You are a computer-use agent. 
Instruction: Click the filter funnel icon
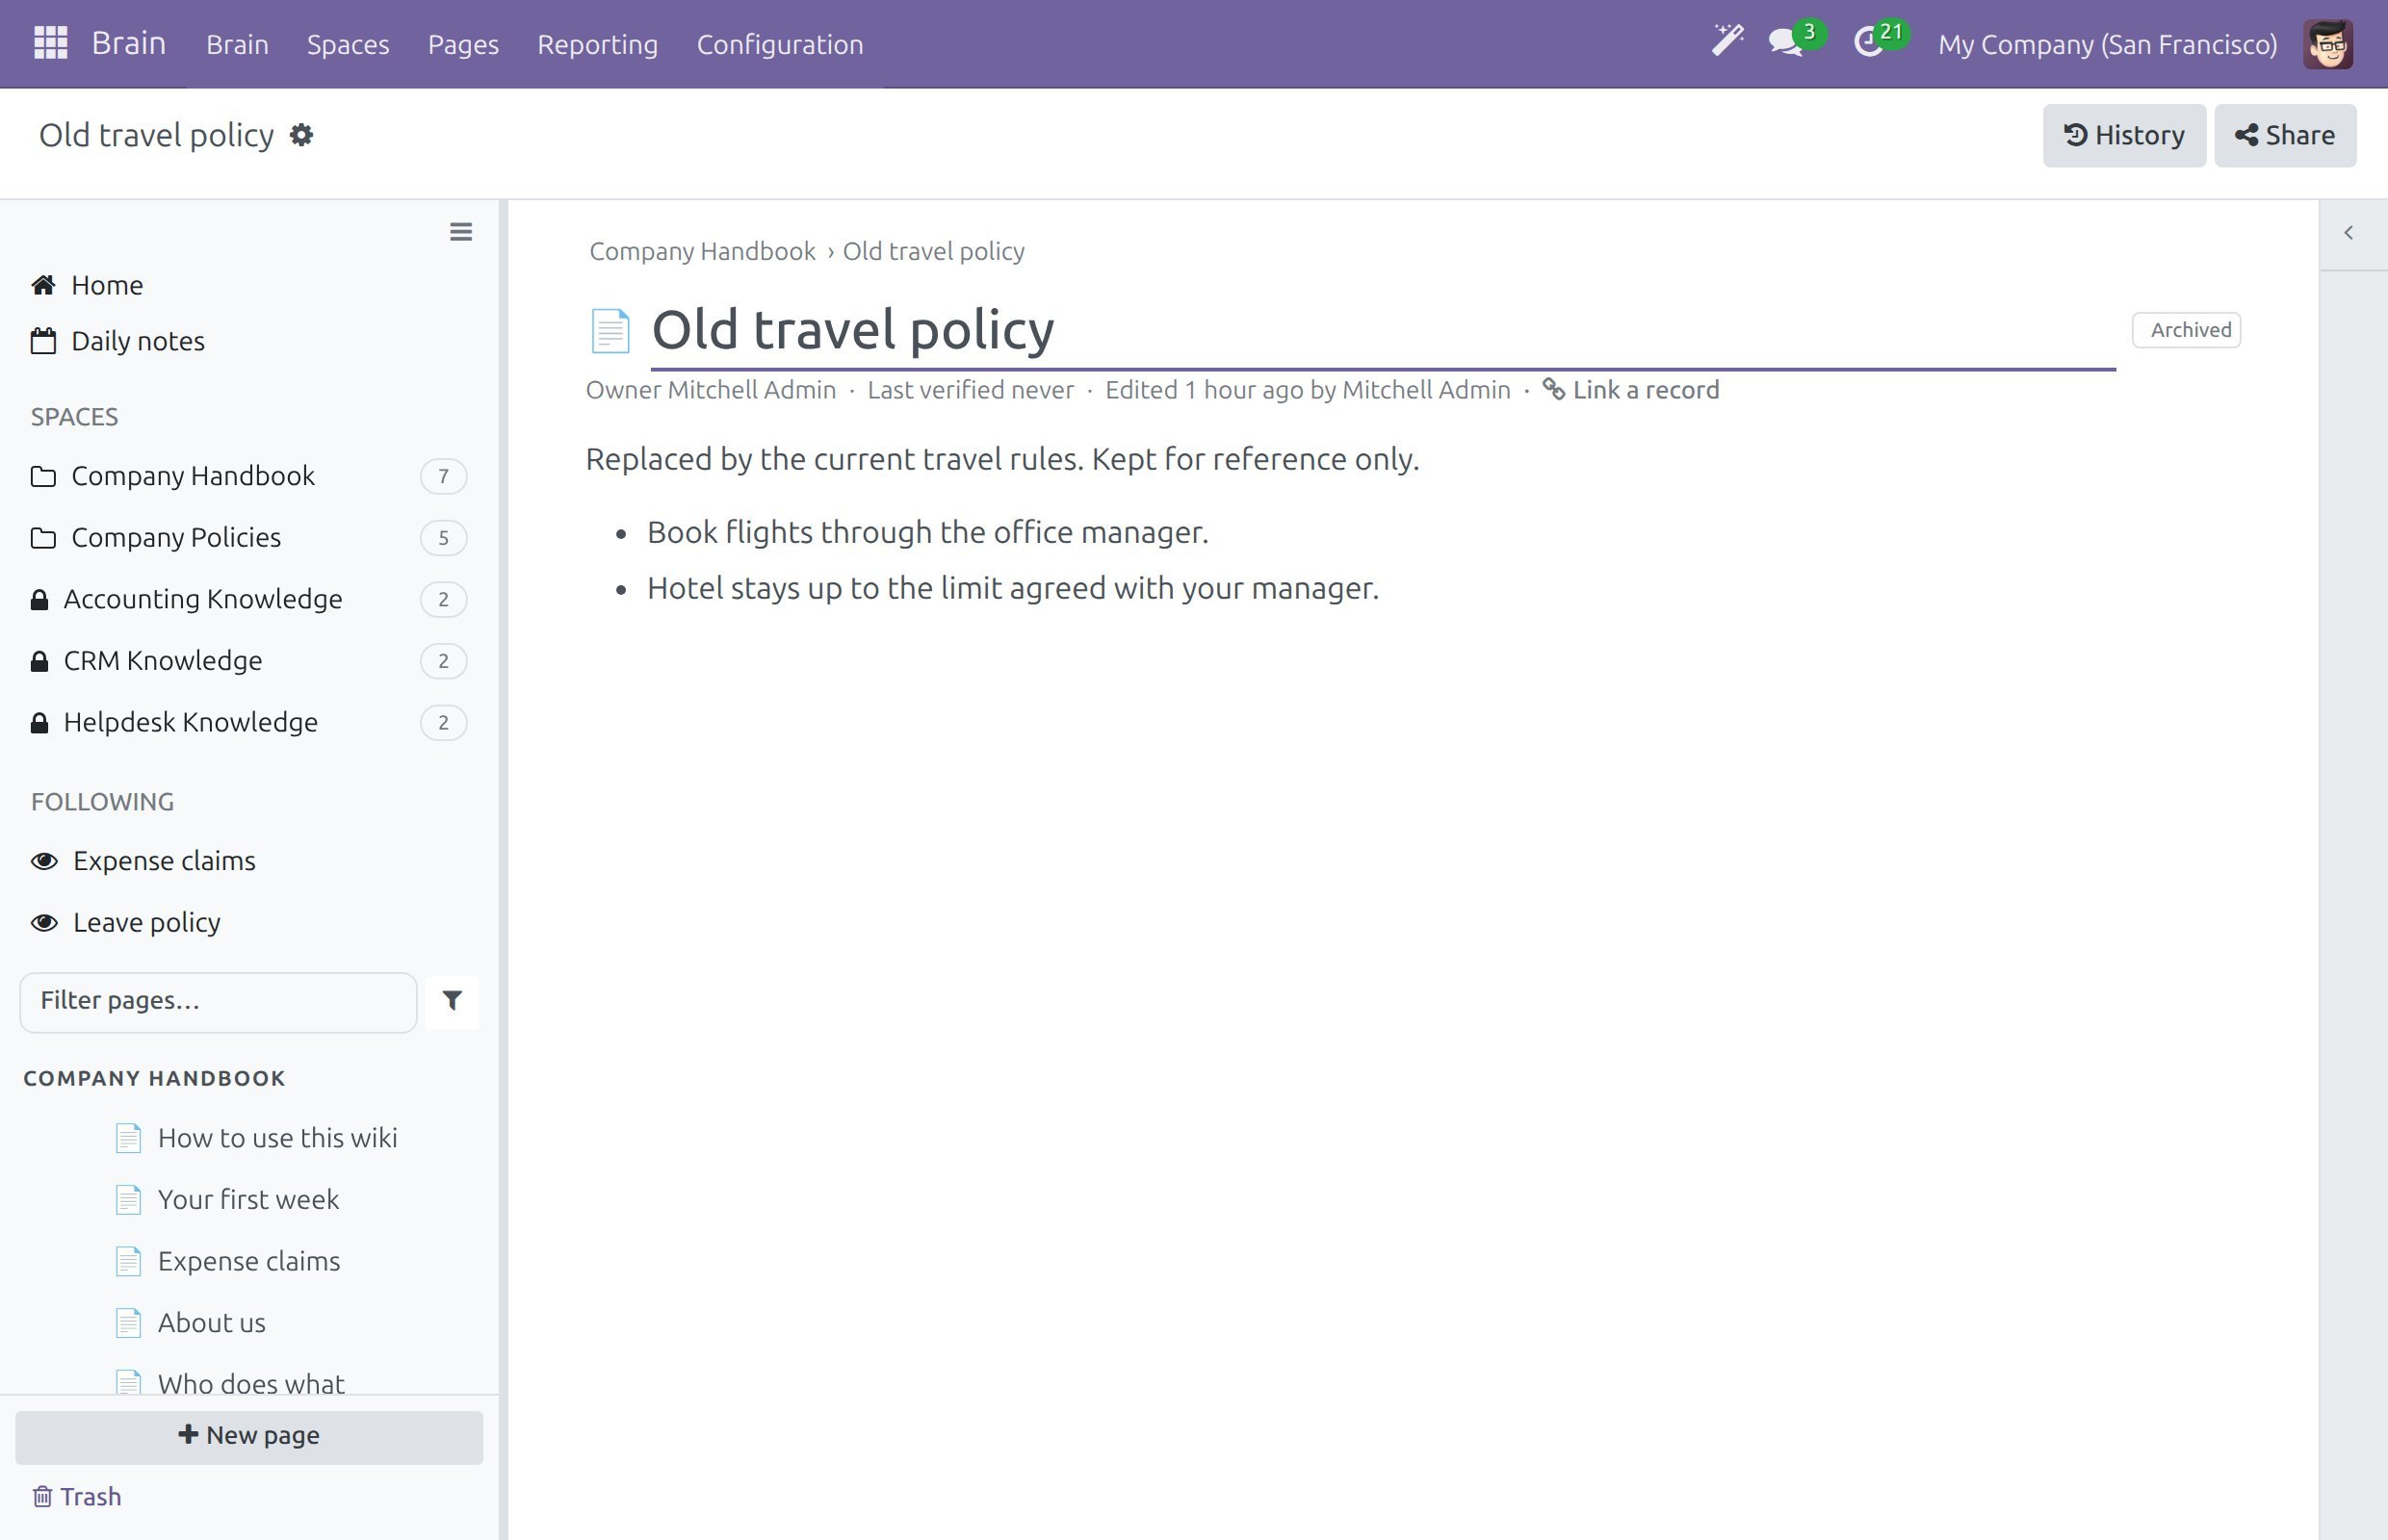[453, 1001]
